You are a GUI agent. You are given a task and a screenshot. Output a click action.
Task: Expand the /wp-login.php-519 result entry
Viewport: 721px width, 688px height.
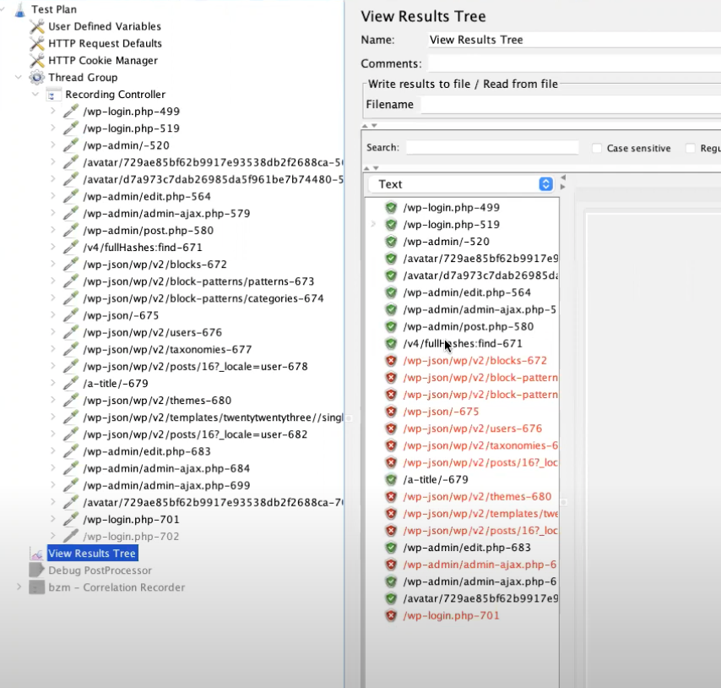coord(373,224)
